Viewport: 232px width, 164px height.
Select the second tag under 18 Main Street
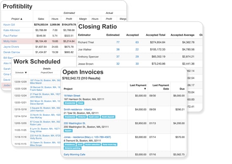pyautogui.click(x=81, y=103)
